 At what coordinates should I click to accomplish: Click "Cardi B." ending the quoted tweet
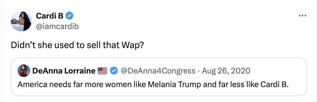point(275,85)
